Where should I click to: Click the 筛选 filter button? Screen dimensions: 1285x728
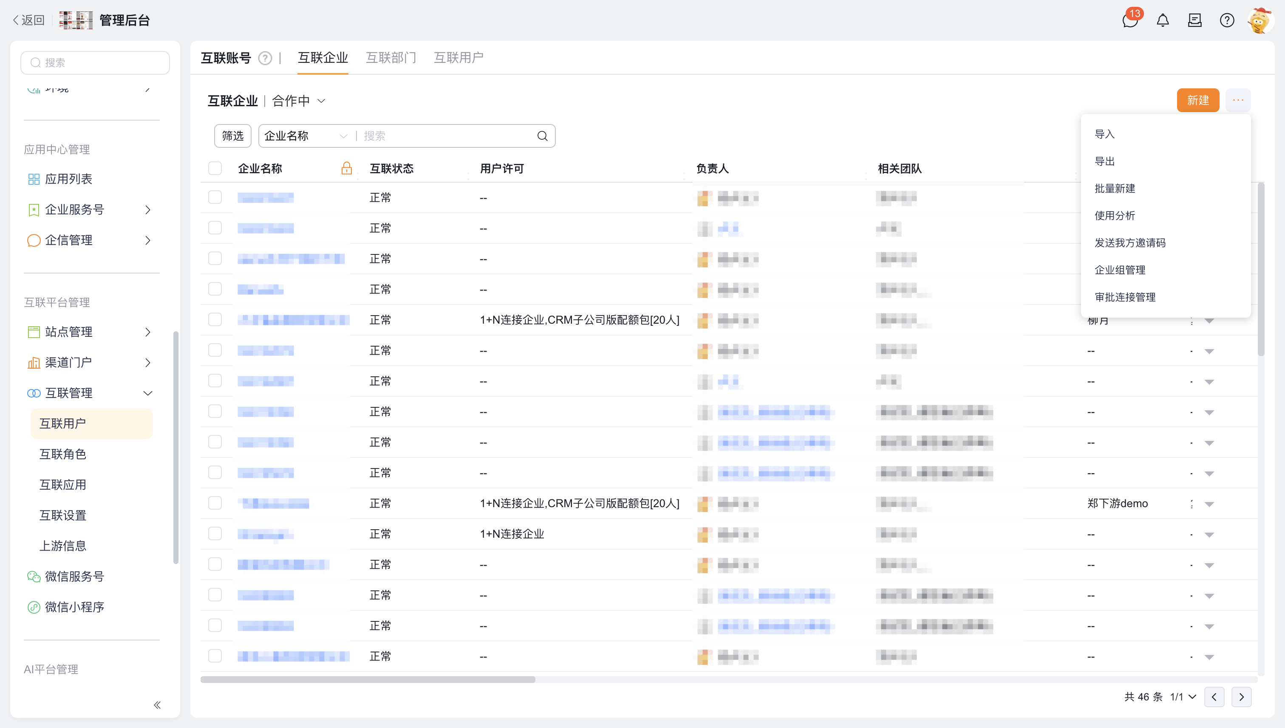coord(232,136)
